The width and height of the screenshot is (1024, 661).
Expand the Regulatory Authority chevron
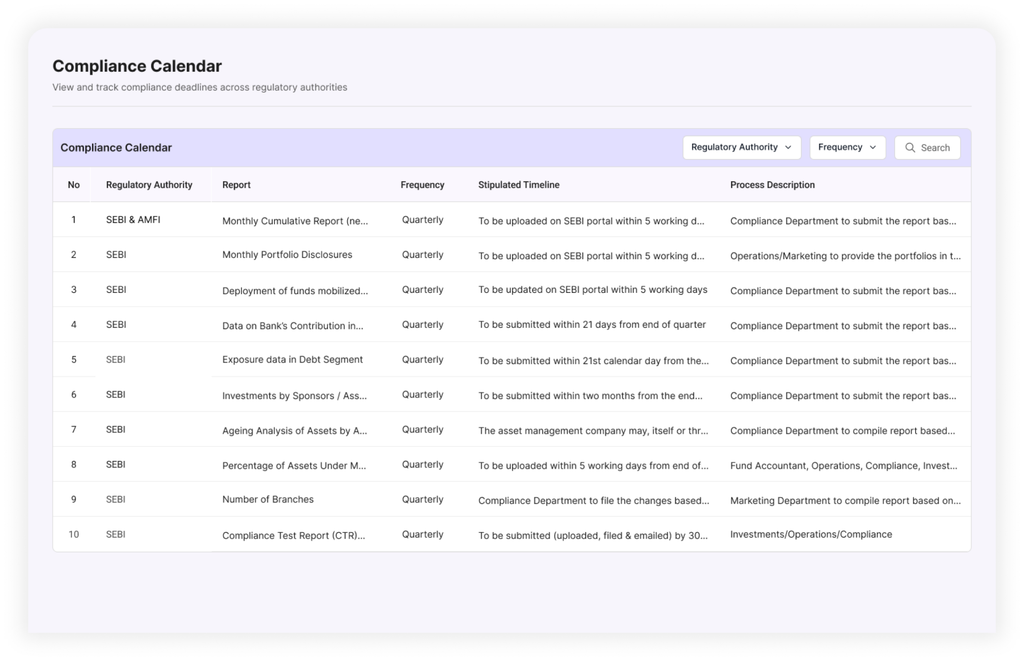point(788,148)
